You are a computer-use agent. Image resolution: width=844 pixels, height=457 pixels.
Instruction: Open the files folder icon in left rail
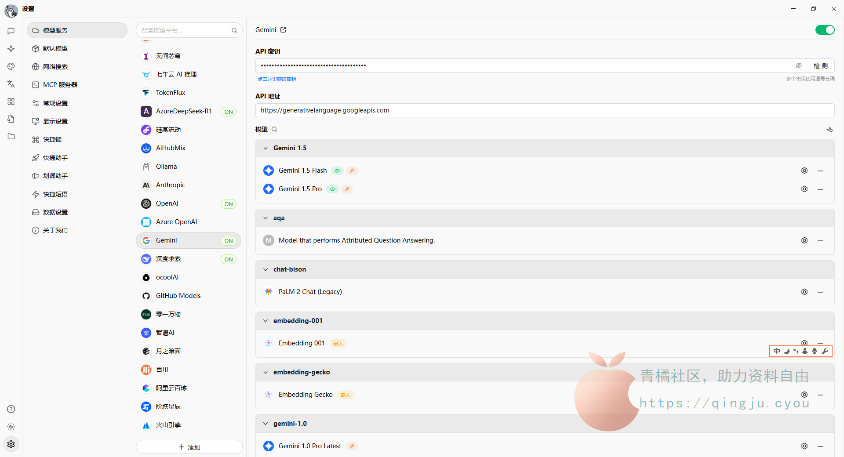pyautogui.click(x=11, y=137)
